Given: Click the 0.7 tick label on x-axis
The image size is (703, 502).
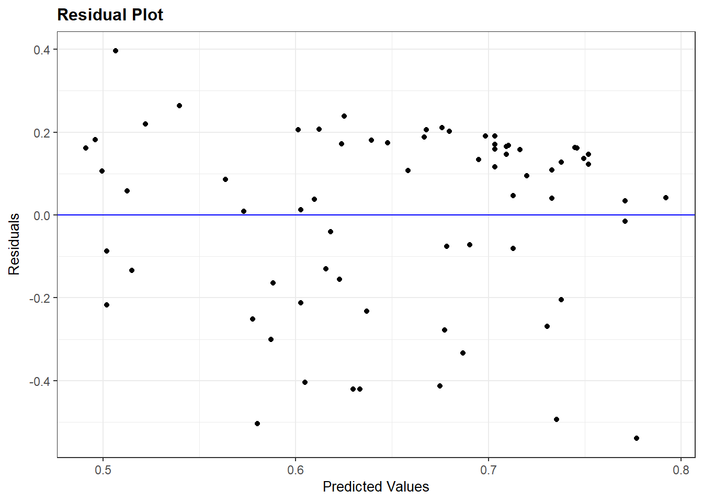Looking at the screenshot, I should click(x=488, y=471).
